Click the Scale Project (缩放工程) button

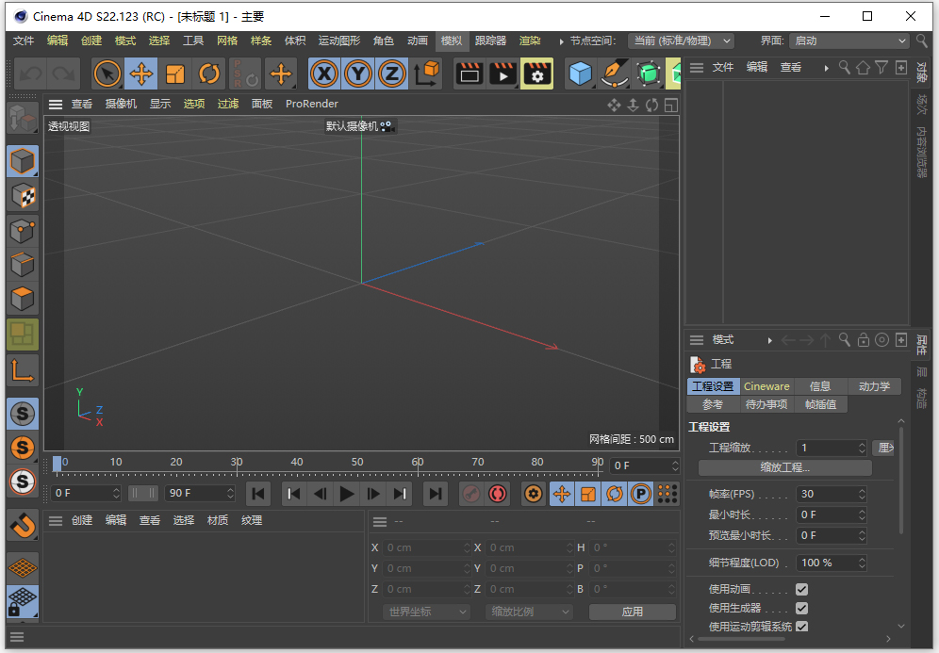[784, 467]
